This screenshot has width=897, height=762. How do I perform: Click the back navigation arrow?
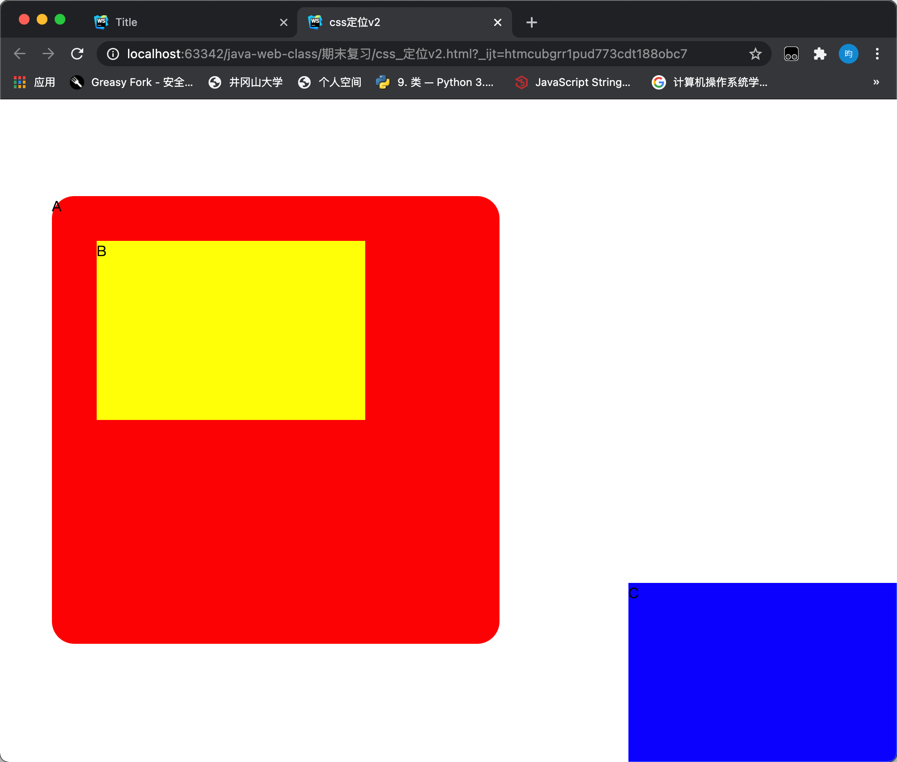pyautogui.click(x=20, y=54)
